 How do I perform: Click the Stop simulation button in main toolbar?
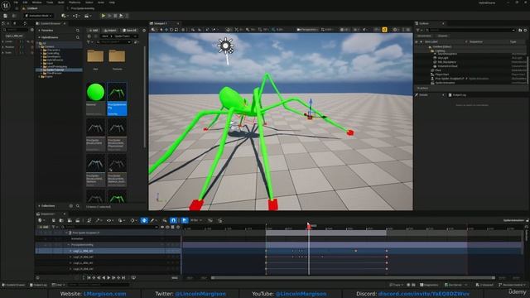pyautogui.click(x=115, y=16)
